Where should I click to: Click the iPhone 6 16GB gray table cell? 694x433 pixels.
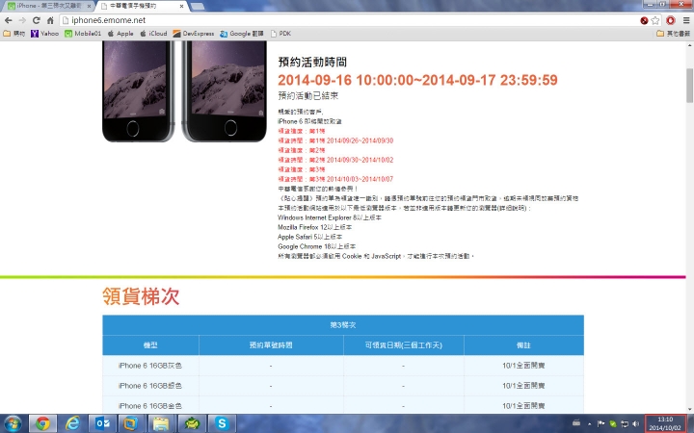(150, 366)
